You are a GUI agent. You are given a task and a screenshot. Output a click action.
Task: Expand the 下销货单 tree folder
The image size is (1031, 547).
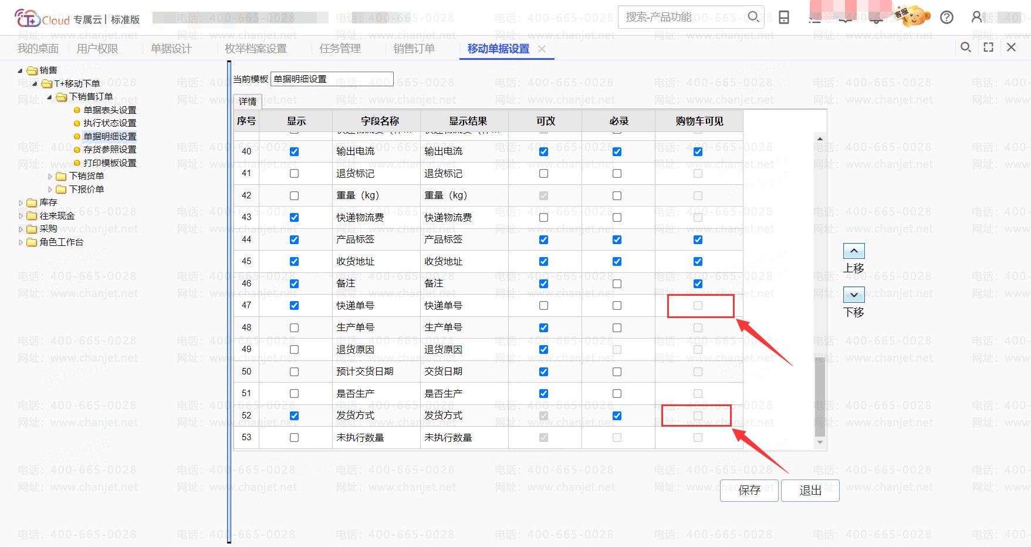coord(50,176)
